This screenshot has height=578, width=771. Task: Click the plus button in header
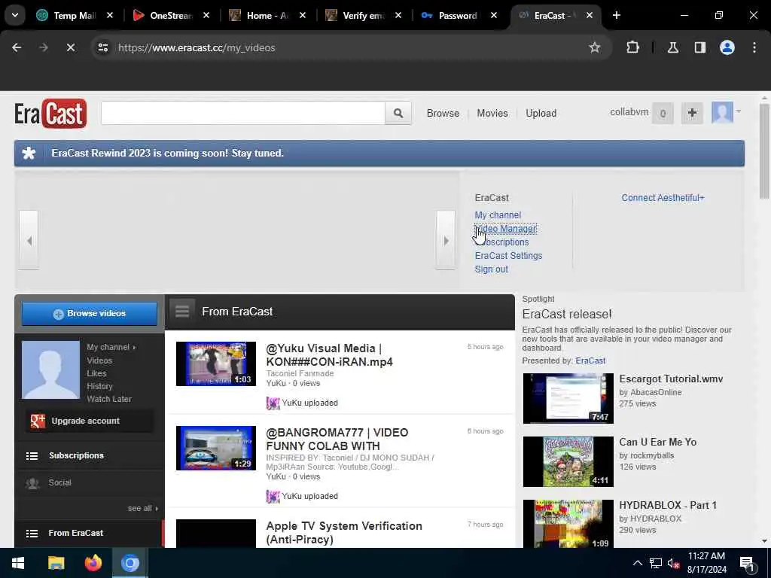(x=692, y=114)
